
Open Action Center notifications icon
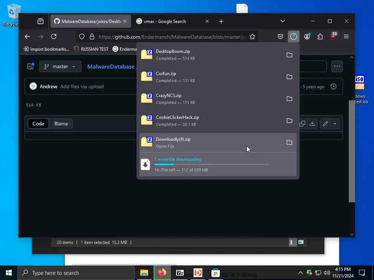pos(362,273)
